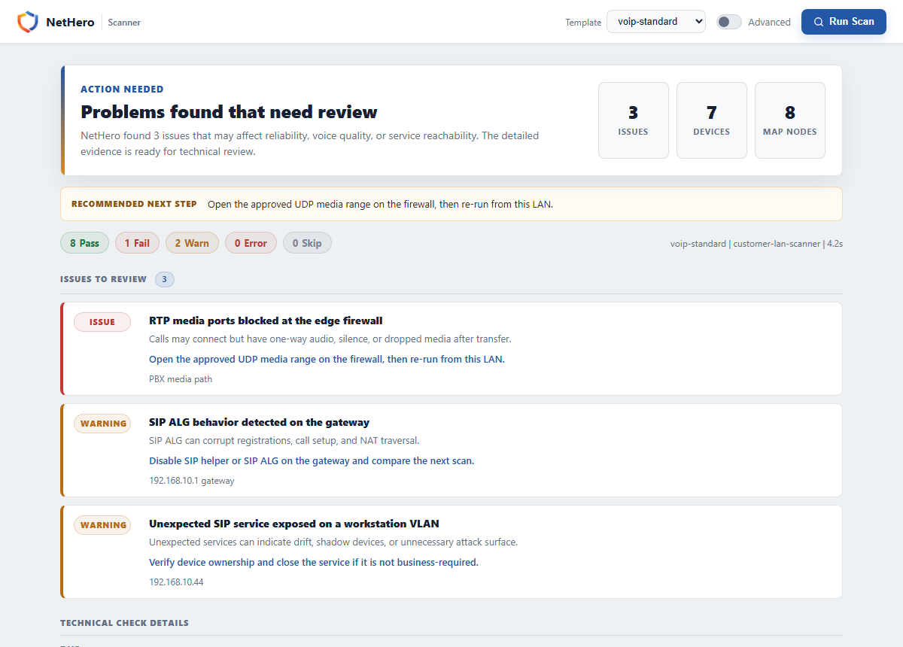Click the Verify device ownership recommendation link

pos(314,563)
